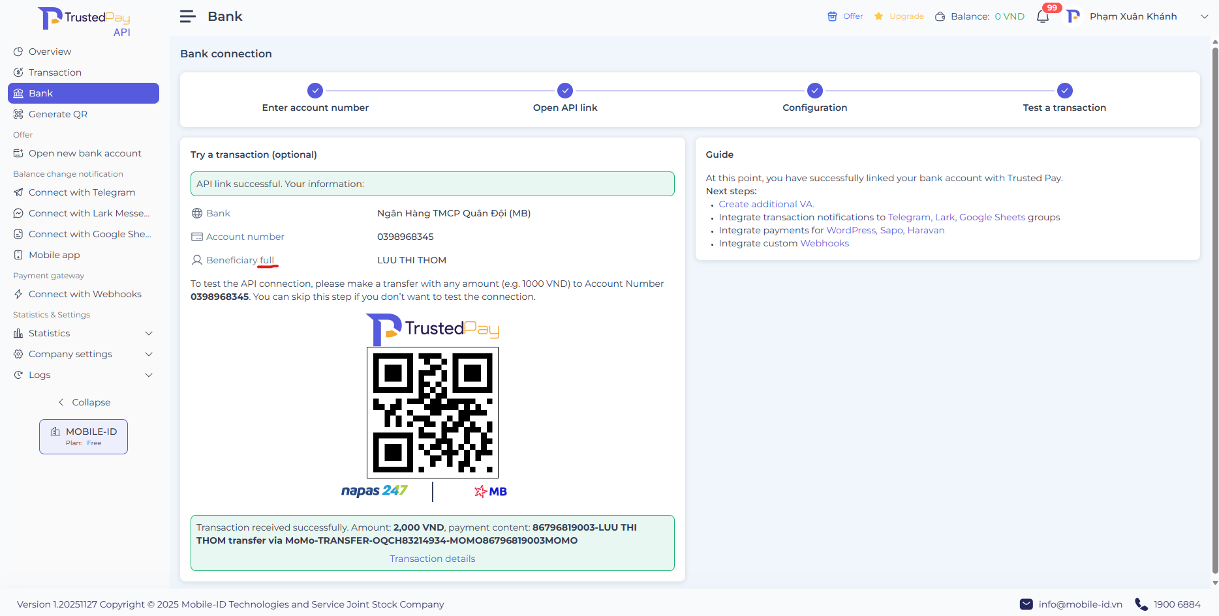1219x616 pixels.
Task: Click the email envelope icon in footer
Action: click(1026, 604)
